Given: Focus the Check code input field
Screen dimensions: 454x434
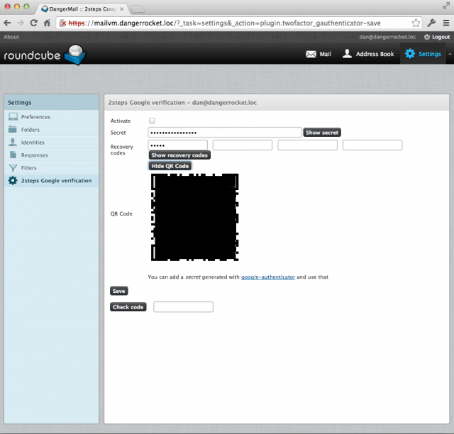Looking at the screenshot, I should click(183, 307).
